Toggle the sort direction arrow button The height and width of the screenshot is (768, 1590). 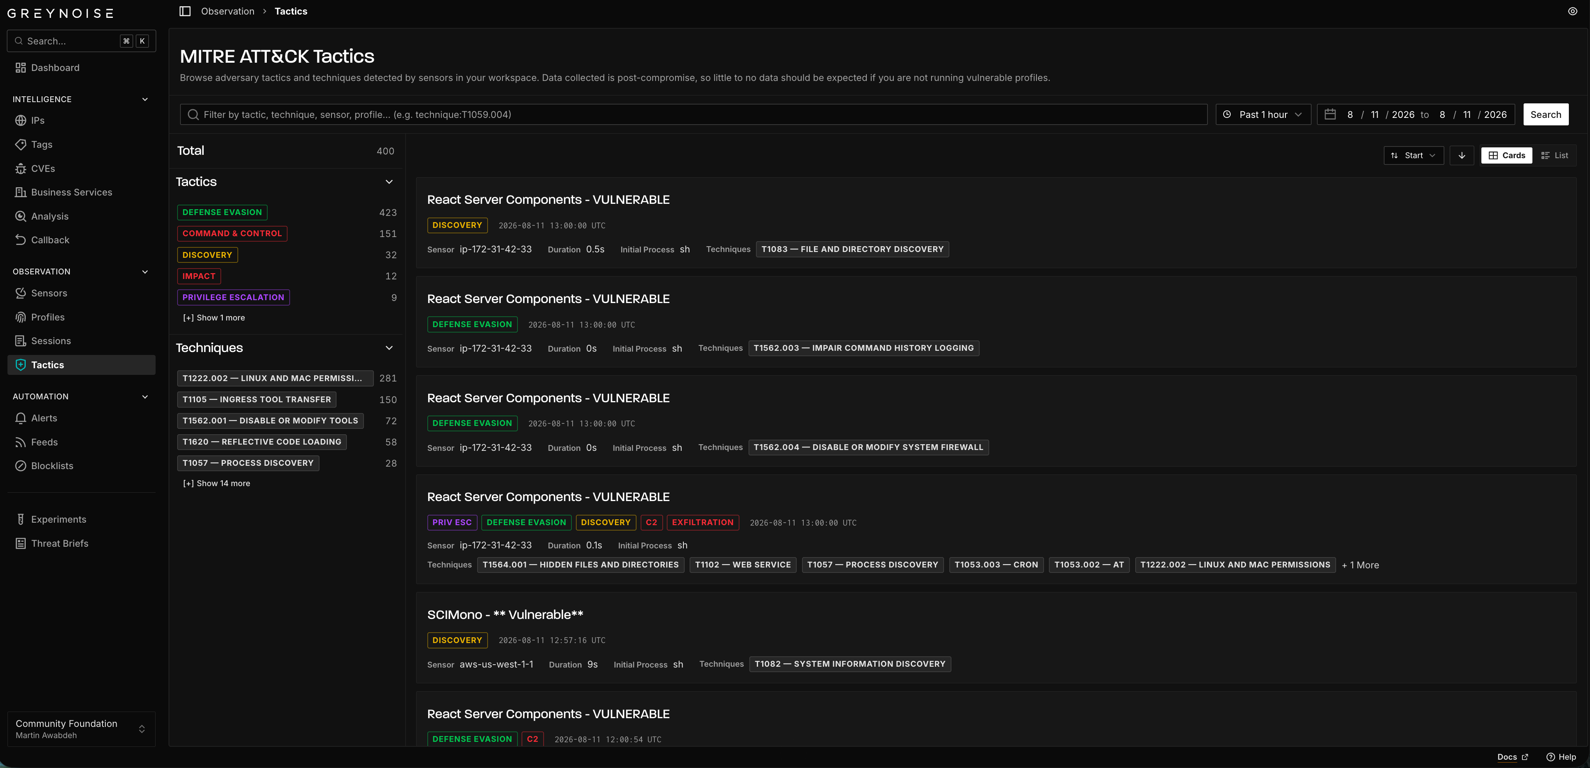1462,156
